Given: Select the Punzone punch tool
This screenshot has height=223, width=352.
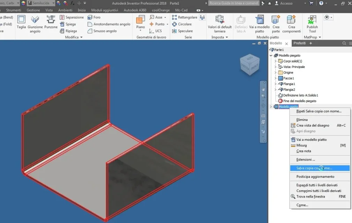Looking at the screenshot, I should (x=51, y=22).
